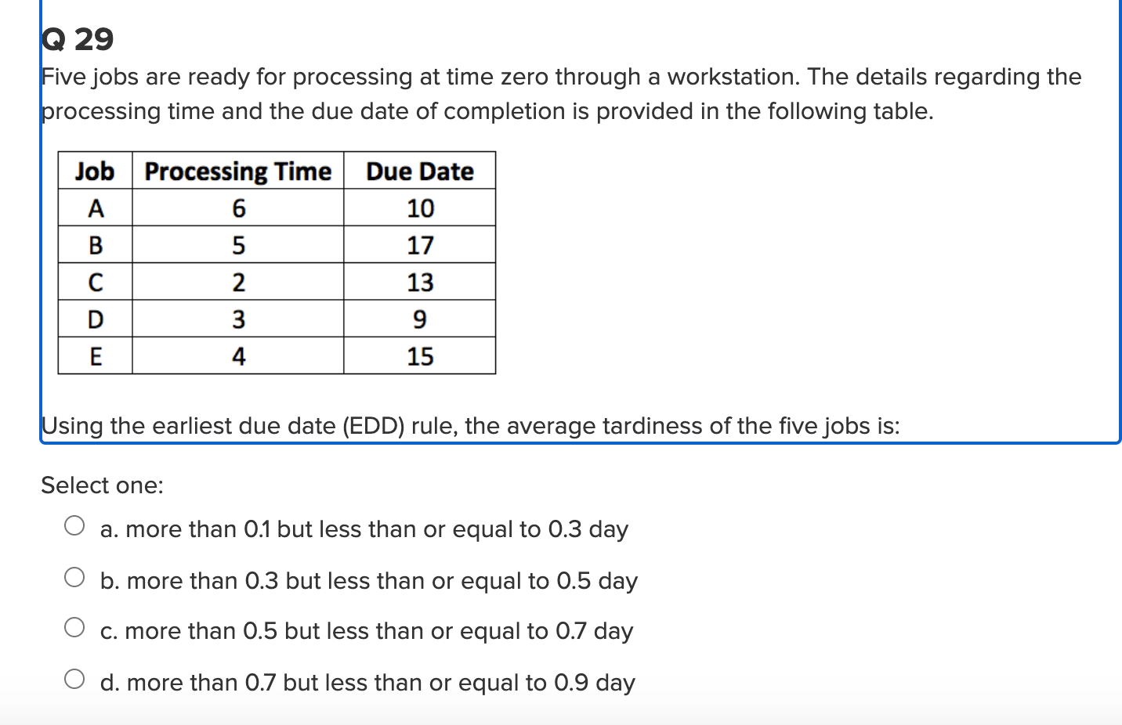Click option a answer text label
1122x725 pixels.
(x=364, y=529)
